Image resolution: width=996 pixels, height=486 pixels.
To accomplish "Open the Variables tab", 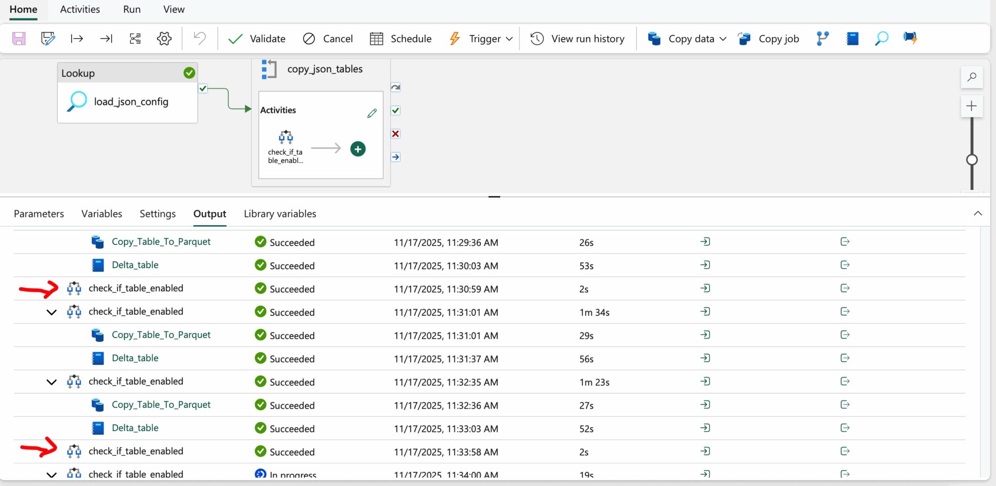I will coord(102,214).
